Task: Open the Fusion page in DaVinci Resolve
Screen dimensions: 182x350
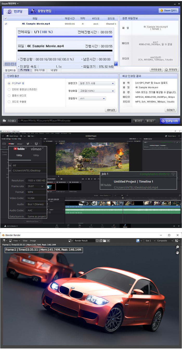Action: tap(91, 225)
